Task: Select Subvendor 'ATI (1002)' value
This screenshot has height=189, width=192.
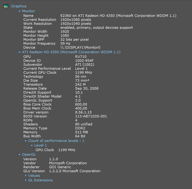Action: 85,65
